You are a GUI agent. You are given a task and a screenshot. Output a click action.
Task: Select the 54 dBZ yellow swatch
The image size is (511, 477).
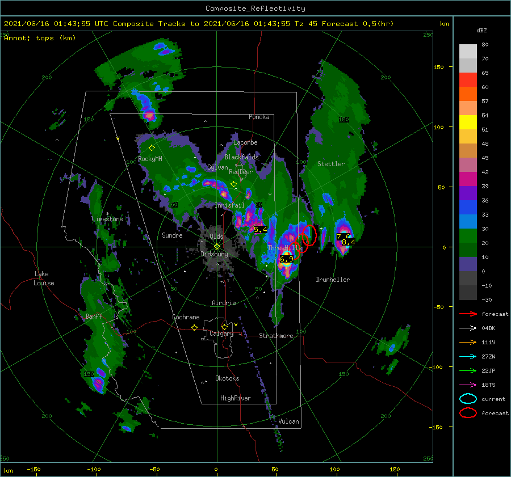point(468,122)
